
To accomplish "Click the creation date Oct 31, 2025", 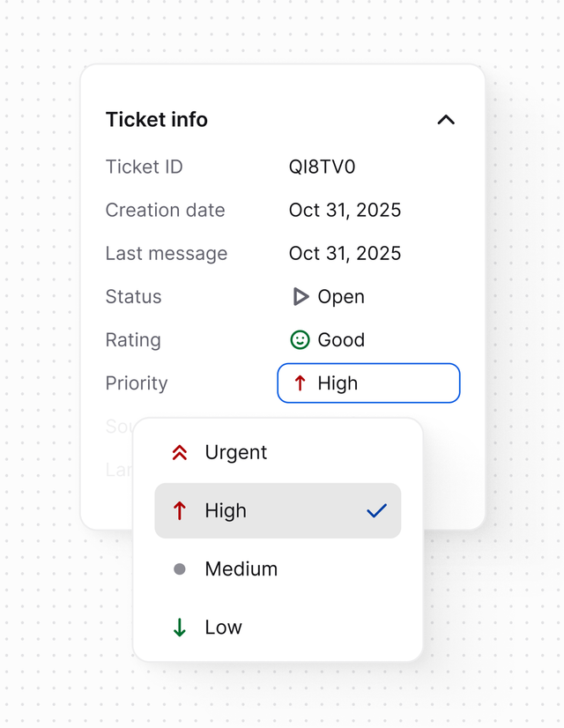I will click(345, 210).
